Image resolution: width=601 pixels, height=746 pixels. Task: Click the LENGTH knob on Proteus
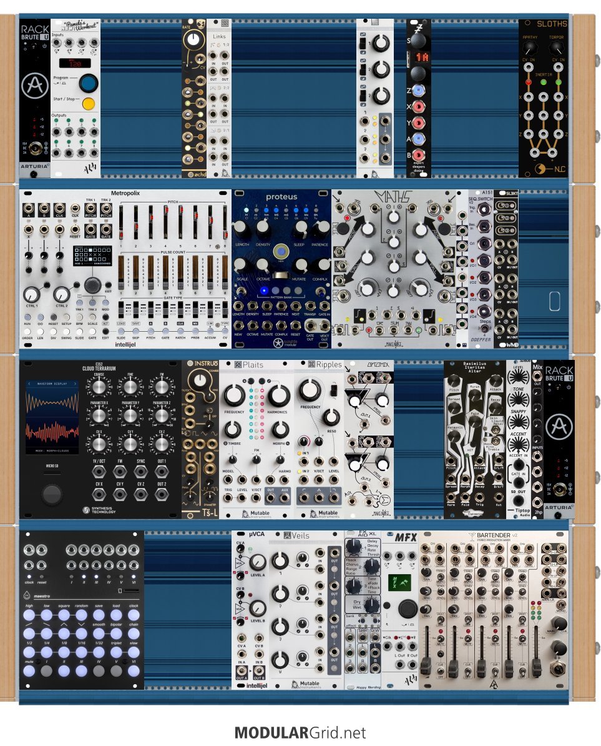click(242, 231)
